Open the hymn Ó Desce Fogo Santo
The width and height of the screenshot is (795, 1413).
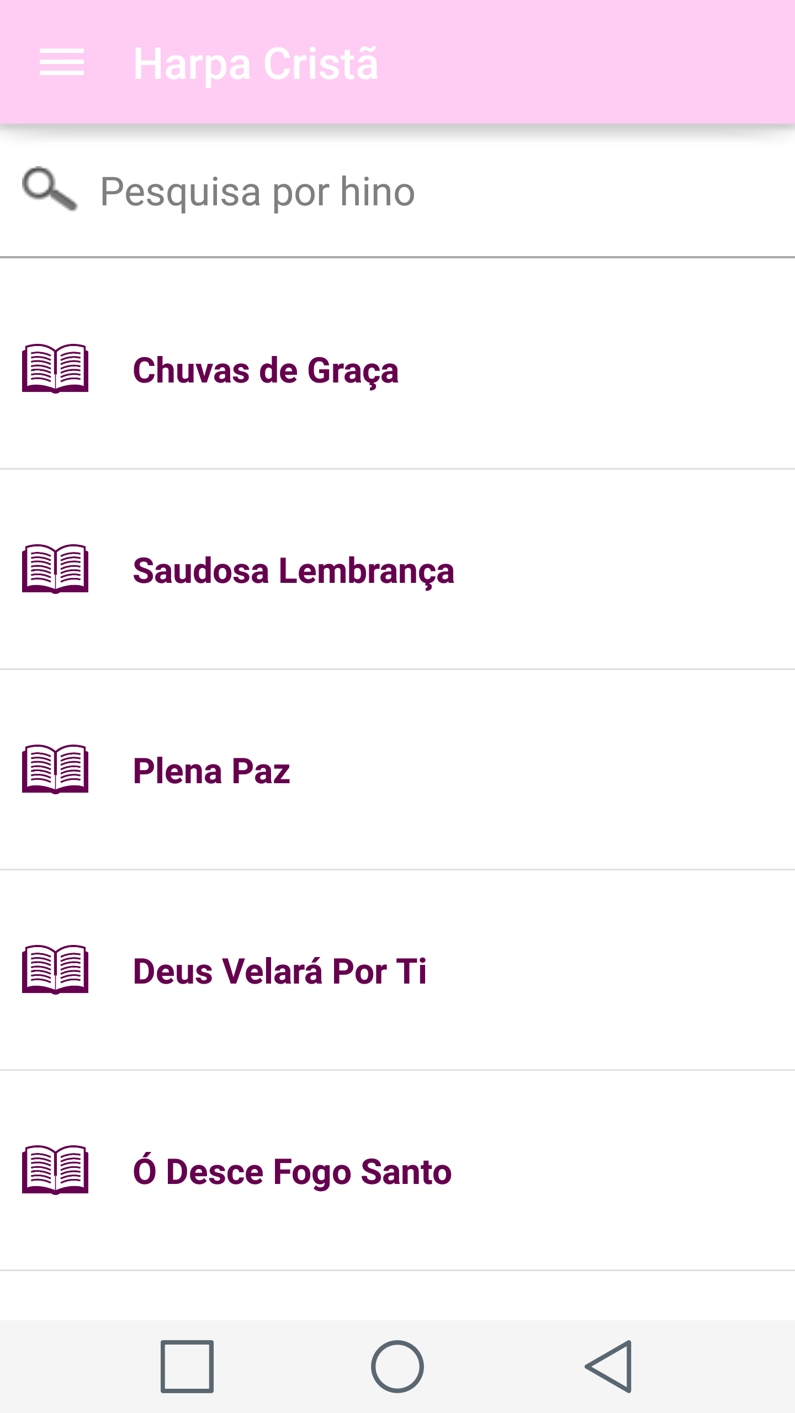pyautogui.click(x=292, y=1172)
